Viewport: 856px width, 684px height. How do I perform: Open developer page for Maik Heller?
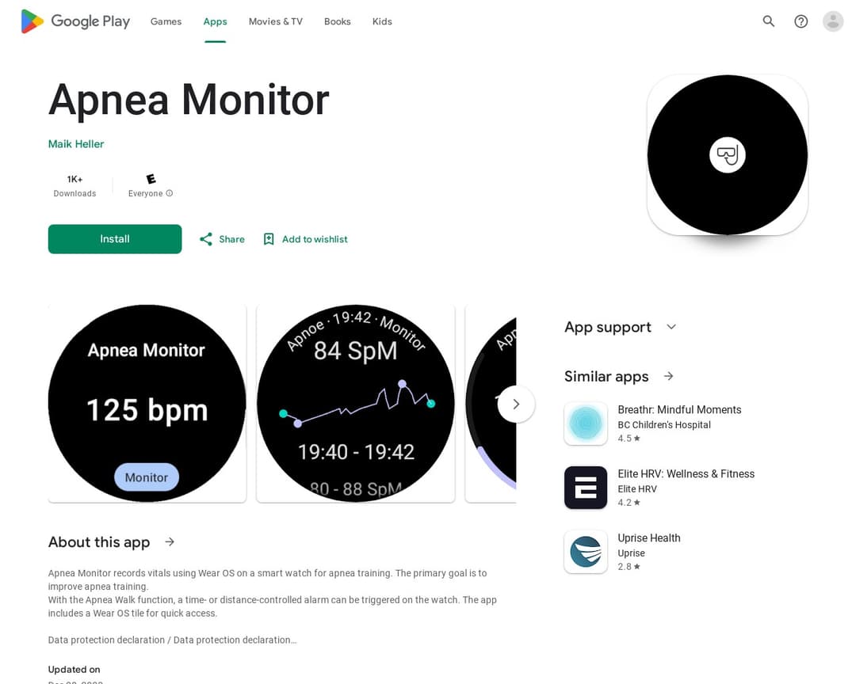pos(75,143)
